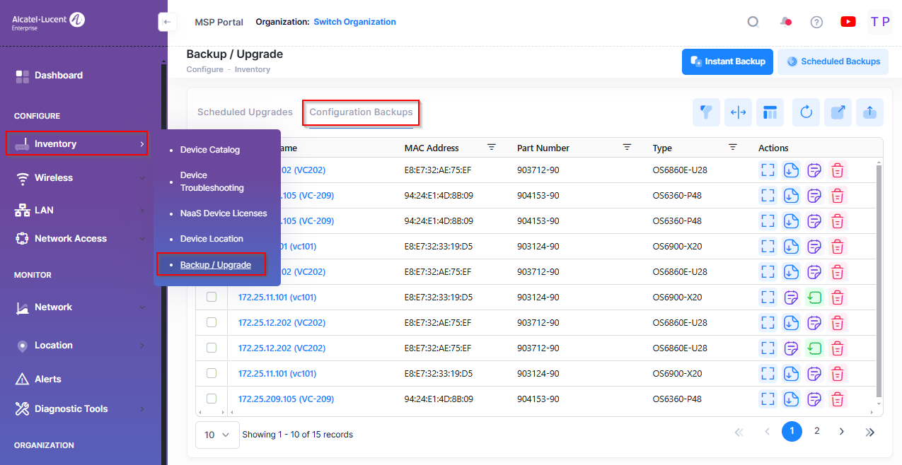Tick checkbox for bottom 172.25.209.105 (VC-209) row

click(212, 399)
